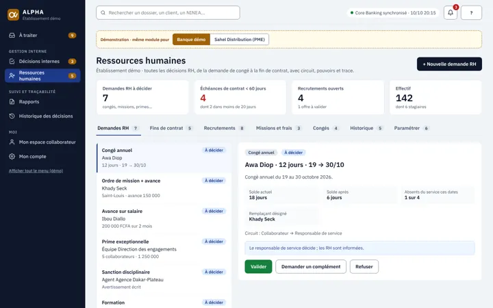Select Congé annuel request of Awa Diop
Viewport: 493px width, 308px height.
pyautogui.click(x=164, y=158)
